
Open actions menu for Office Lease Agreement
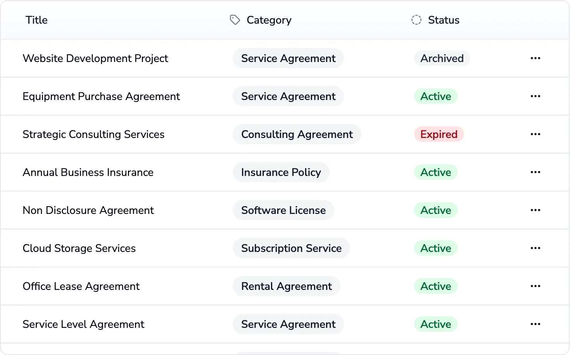coord(535,286)
